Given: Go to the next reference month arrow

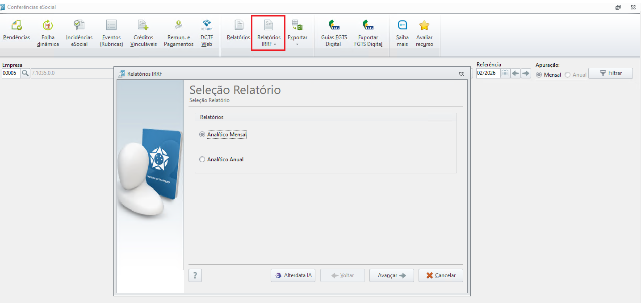Looking at the screenshot, I should (526, 74).
